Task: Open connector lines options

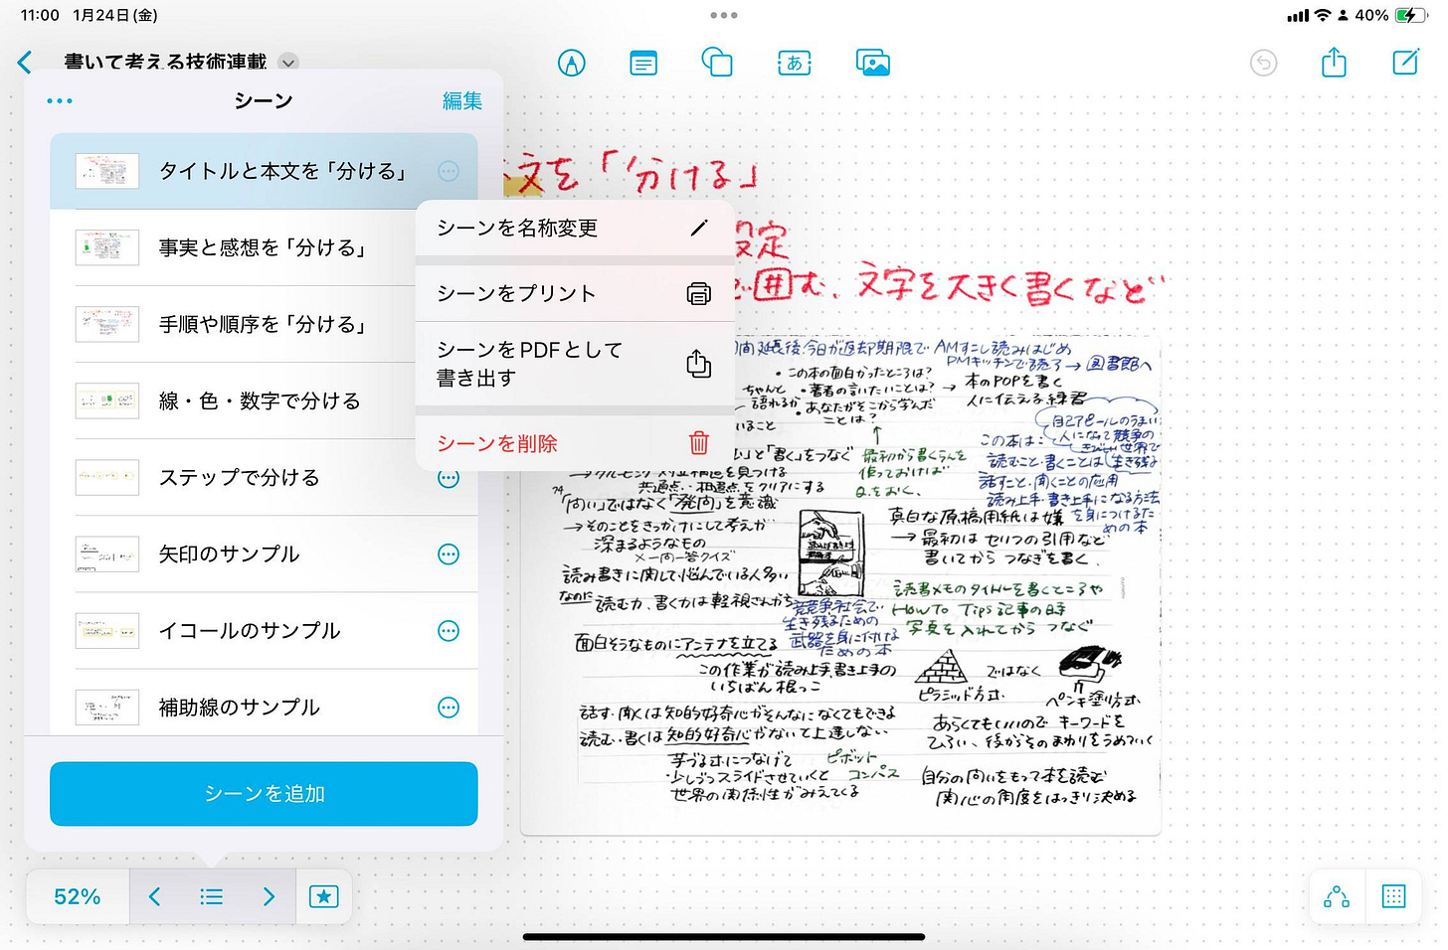Action: coord(1337,896)
